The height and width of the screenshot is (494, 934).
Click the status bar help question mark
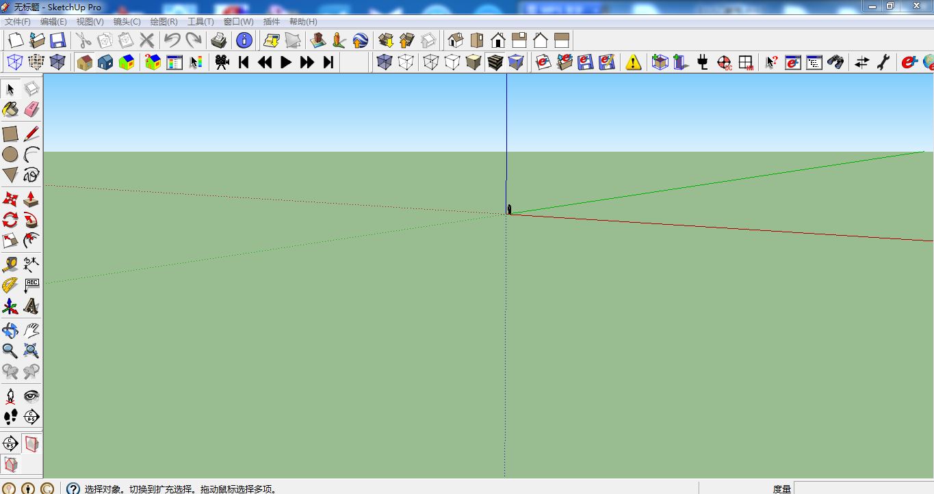(73, 489)
